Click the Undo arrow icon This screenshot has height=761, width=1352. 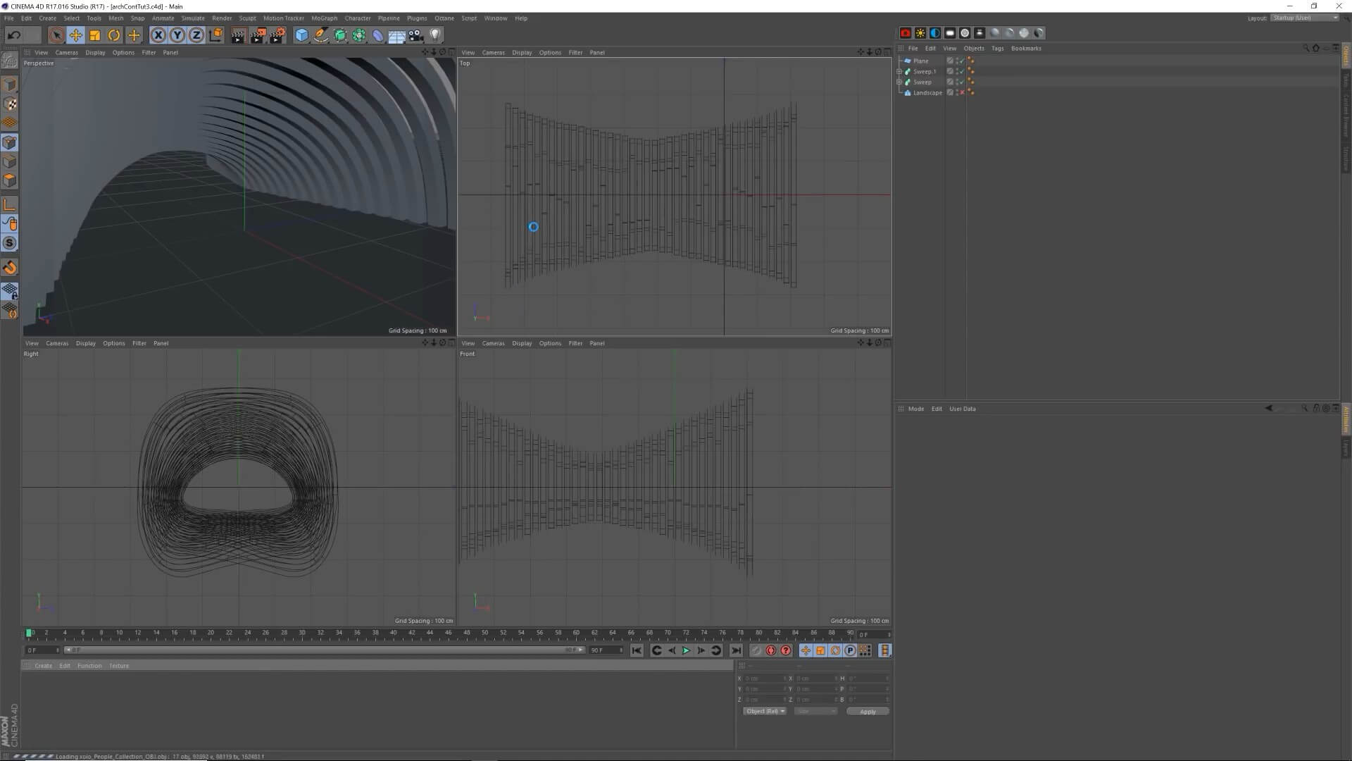[14, 35]
